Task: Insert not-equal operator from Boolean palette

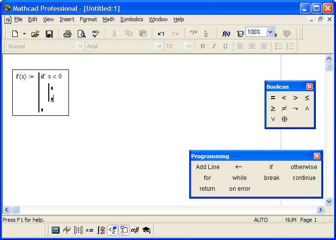Action: [x=284, y=108]
